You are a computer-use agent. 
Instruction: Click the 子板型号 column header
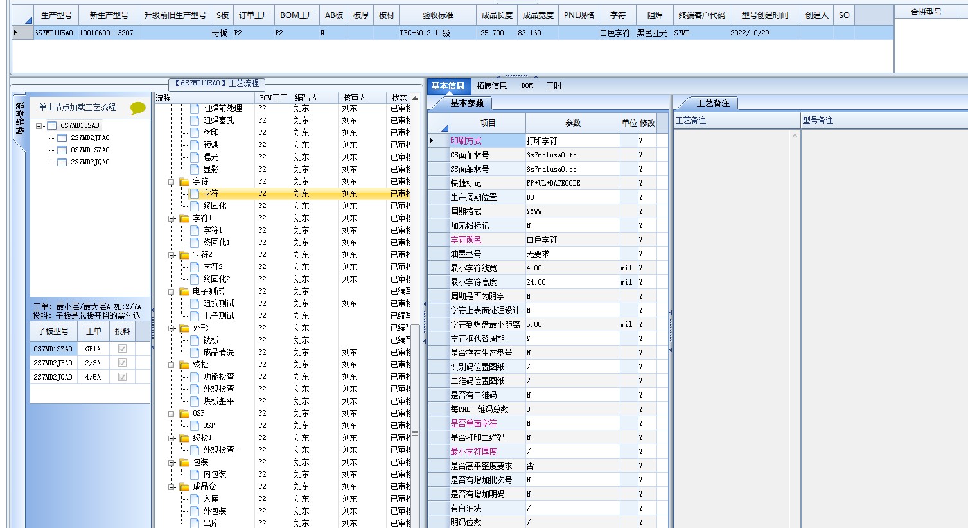pyautogui.click(x=53, y=331)
